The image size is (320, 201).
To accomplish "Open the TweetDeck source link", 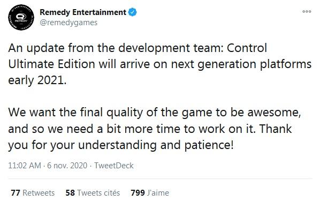I will [x=114, y=166].
